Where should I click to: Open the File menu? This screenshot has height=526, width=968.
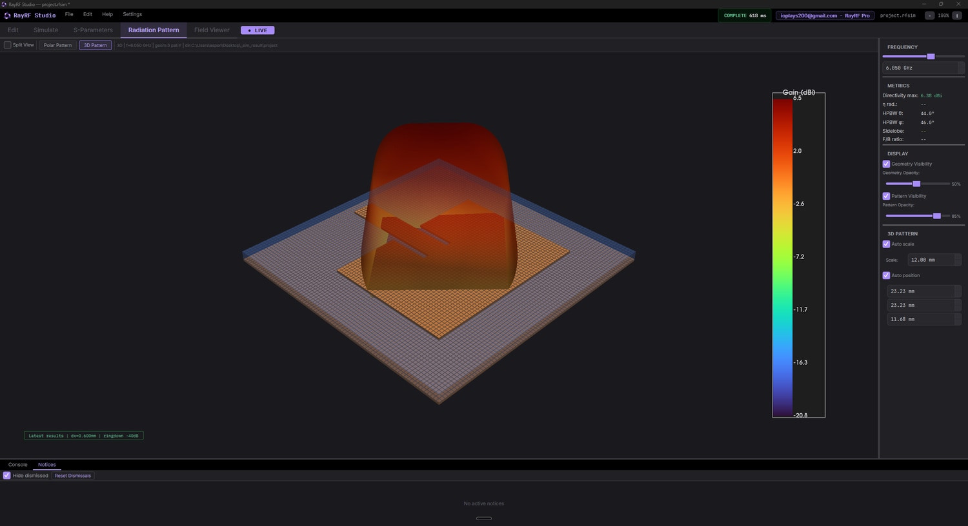[69, 14]
